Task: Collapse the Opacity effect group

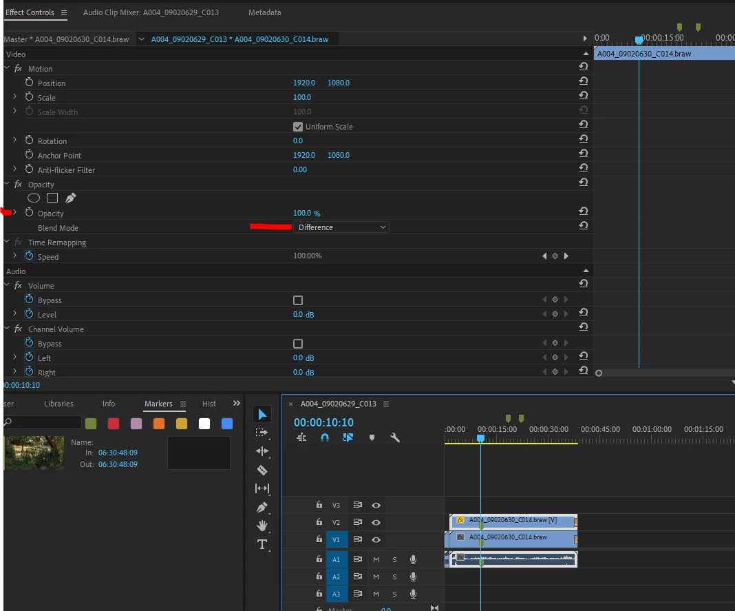Action: tap(7, 183)
